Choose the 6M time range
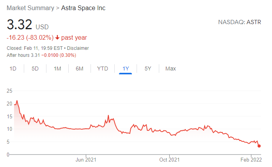This screenshot has width=272, height=167. pyautogui.click(x=80, y=69)
